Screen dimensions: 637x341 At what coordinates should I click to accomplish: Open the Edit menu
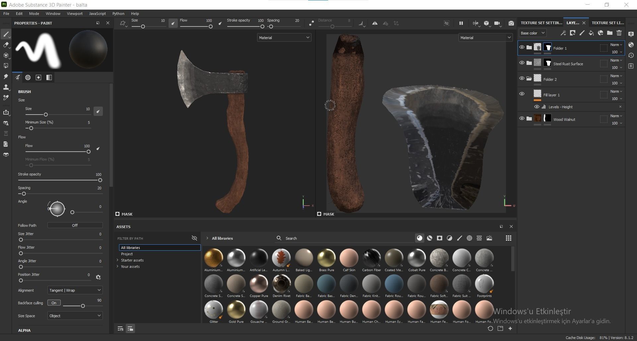[19, 14]
